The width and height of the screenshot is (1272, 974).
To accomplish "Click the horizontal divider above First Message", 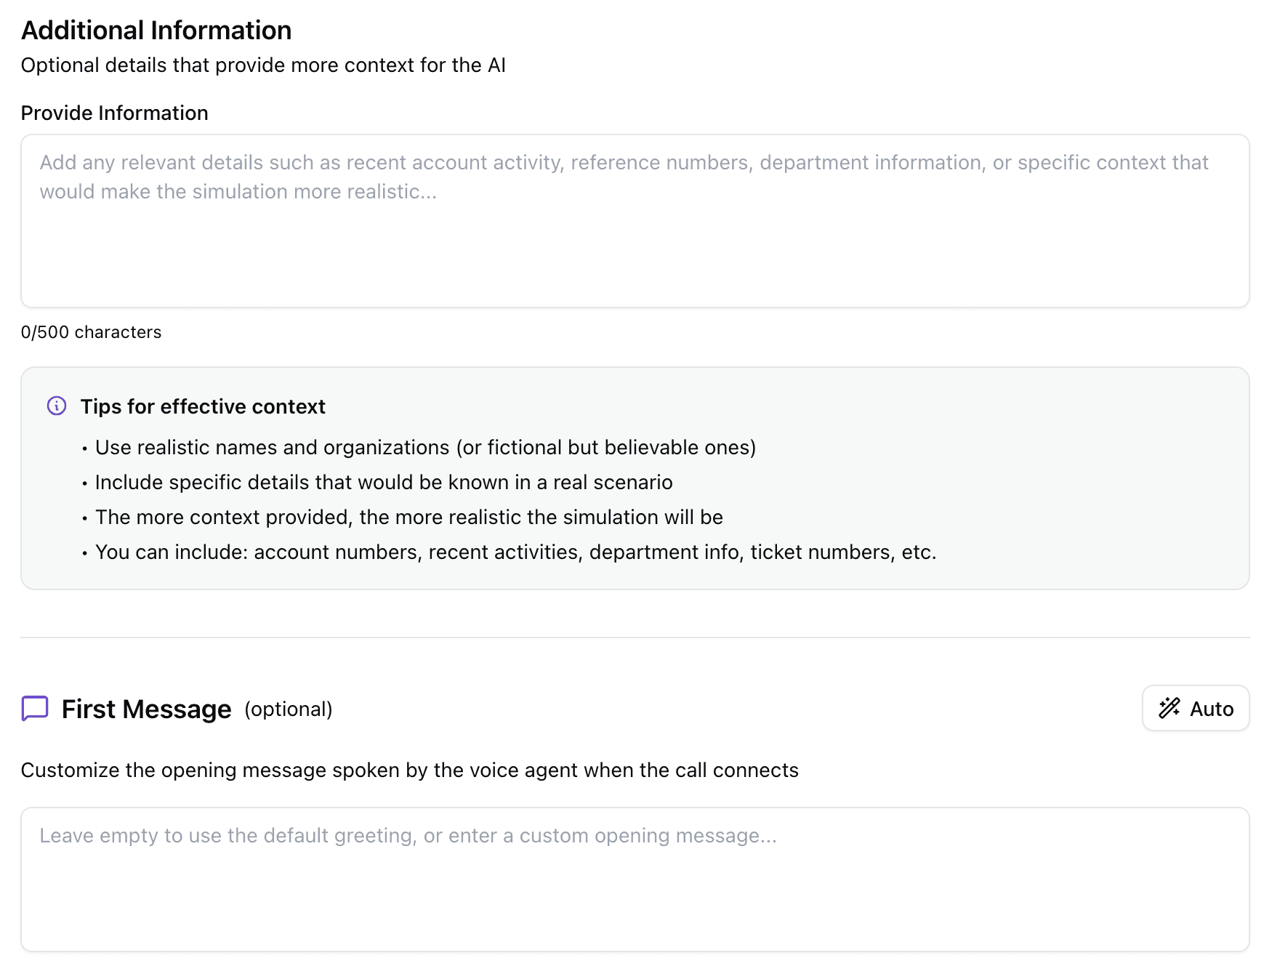I will click(635, 637).
